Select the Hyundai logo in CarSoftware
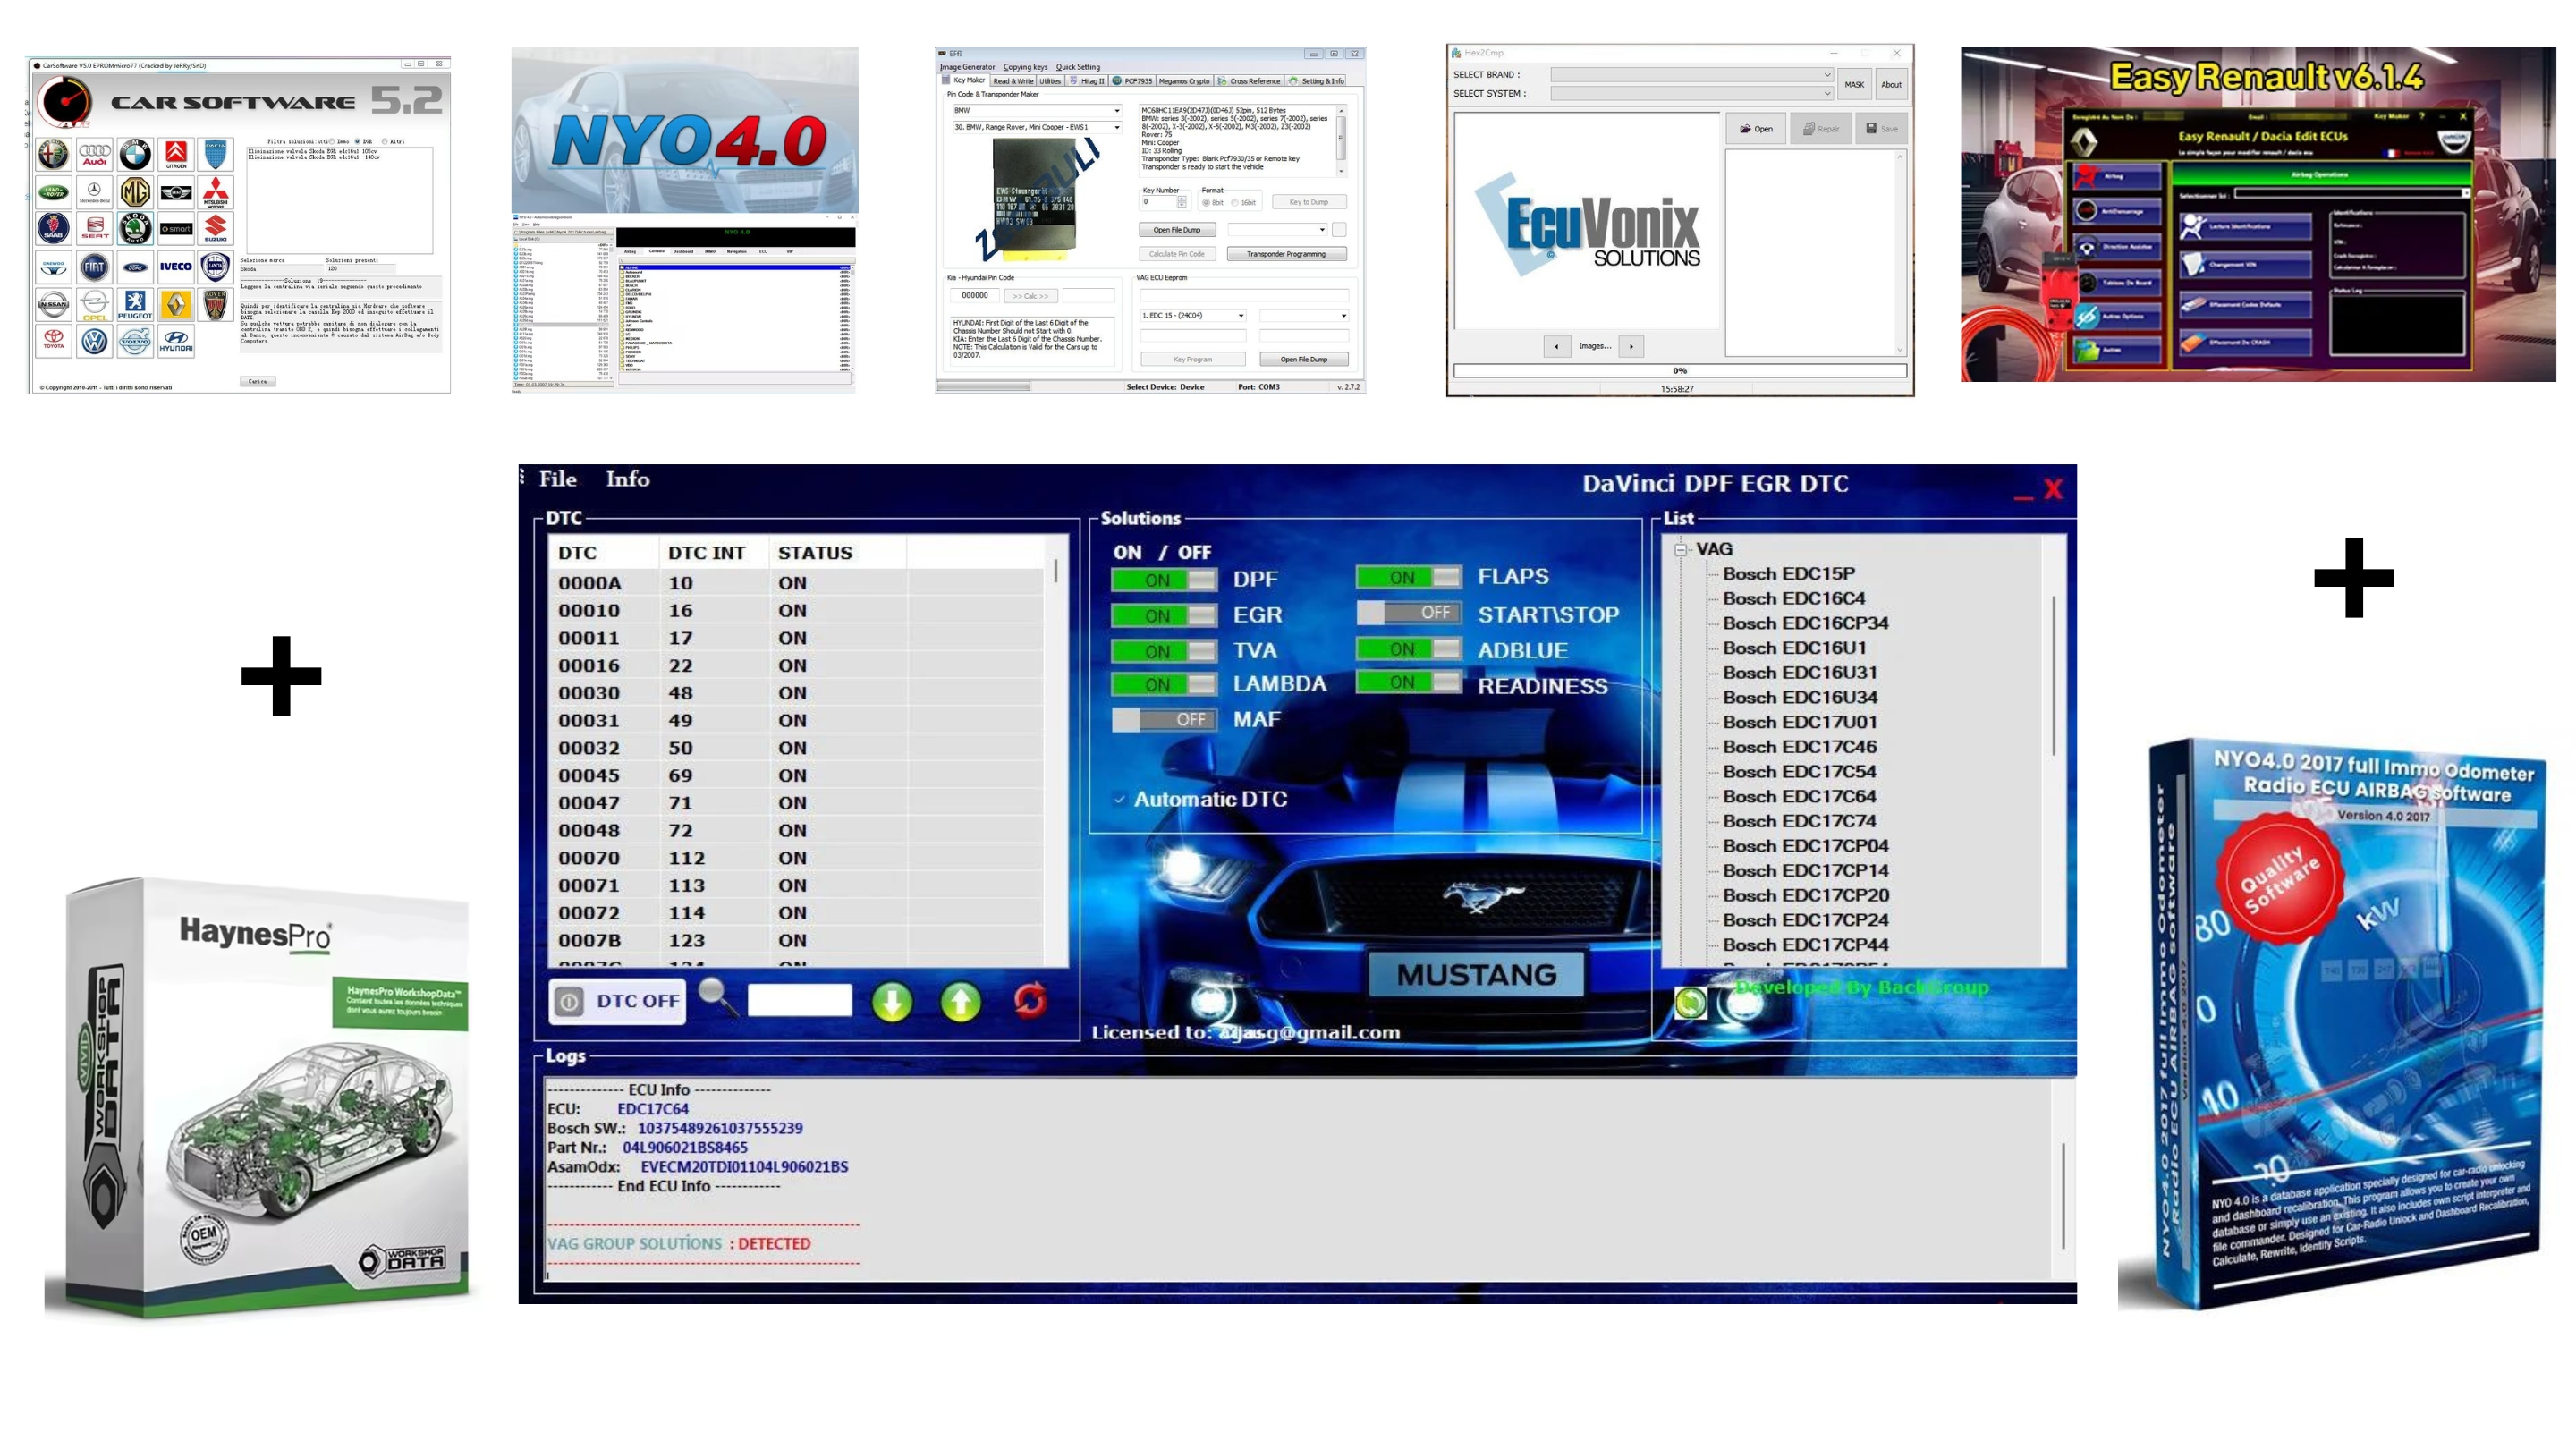This screenshot has height=1449, width=2576. pos(176,342)
